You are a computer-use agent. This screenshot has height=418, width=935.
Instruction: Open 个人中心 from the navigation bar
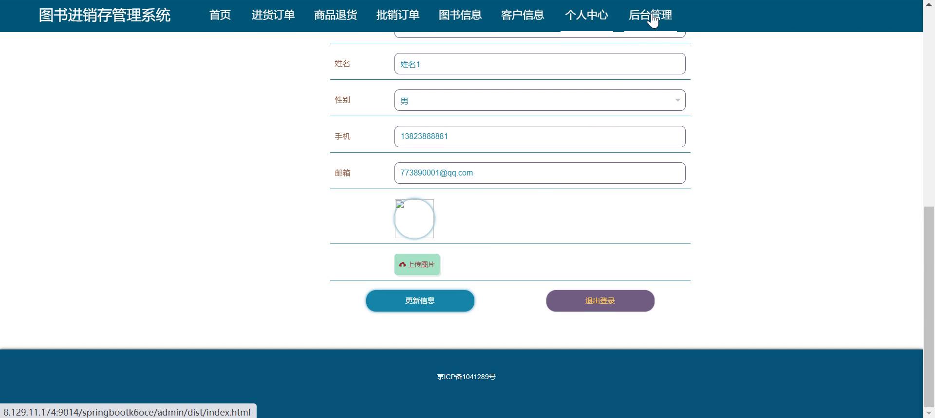coord(586,16)
